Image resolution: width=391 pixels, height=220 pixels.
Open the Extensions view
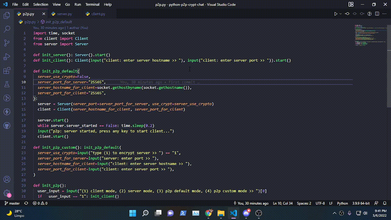(x=7, y=71)
